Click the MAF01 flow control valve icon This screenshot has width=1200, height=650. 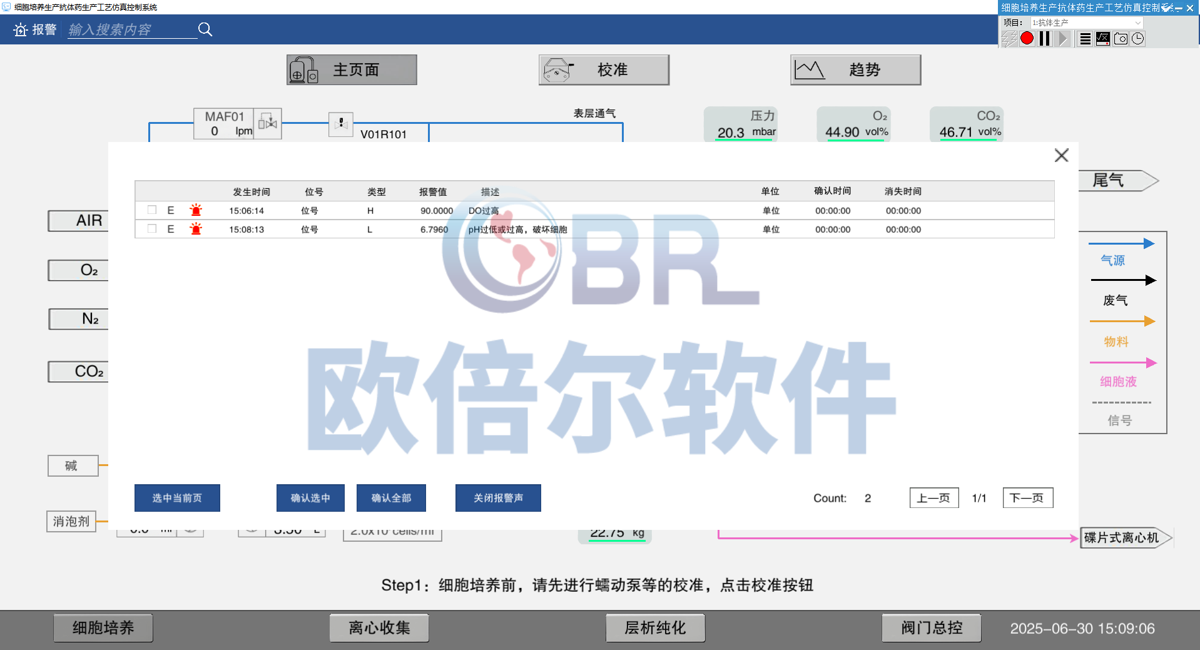click(268, 123)
